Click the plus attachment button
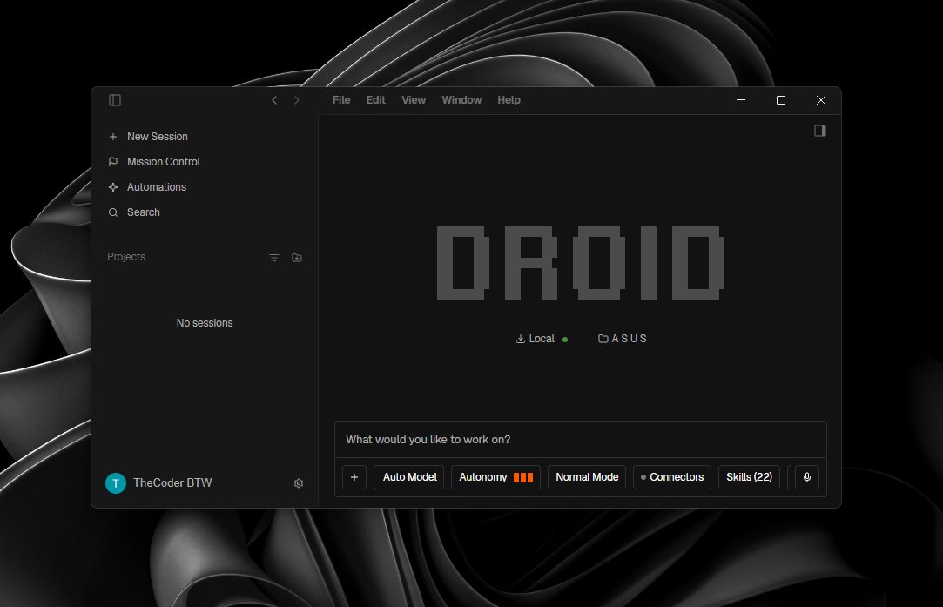Screen dimensions: 943x607 pyautogui.click(x=354, y=477)
